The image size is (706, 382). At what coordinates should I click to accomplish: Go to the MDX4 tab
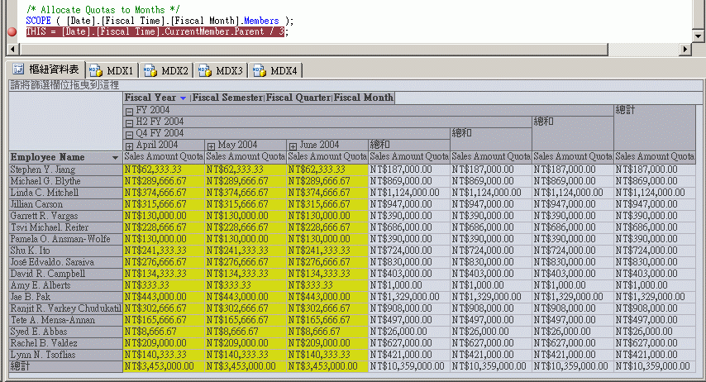[276, 71]
